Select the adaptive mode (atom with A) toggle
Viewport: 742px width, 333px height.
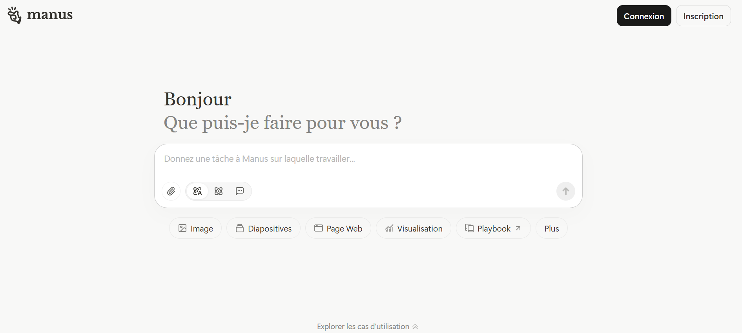tap(197, 191)
